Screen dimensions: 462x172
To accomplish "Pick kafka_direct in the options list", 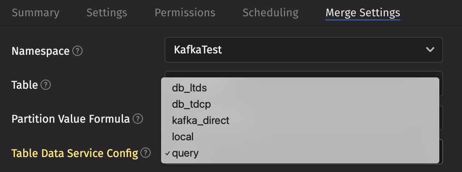I will 300,120.
